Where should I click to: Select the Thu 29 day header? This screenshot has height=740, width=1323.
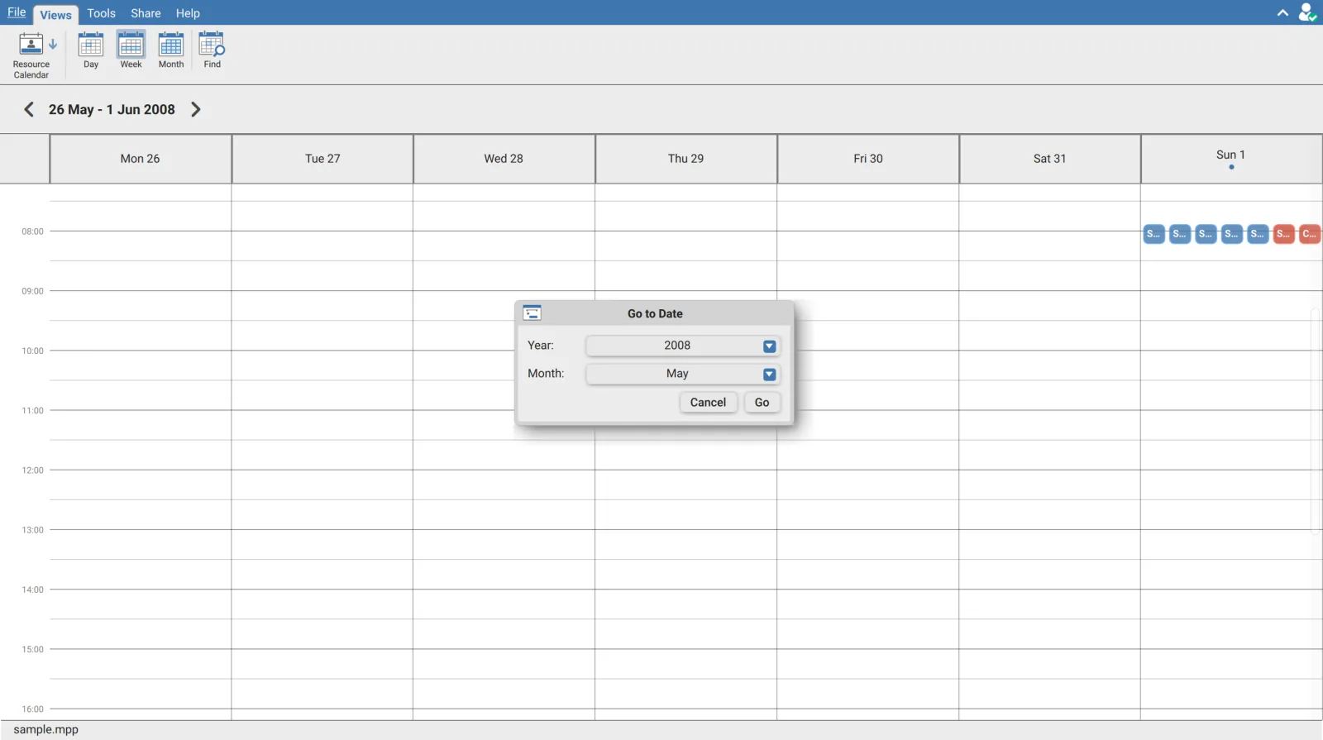click(x=686, y=159)
